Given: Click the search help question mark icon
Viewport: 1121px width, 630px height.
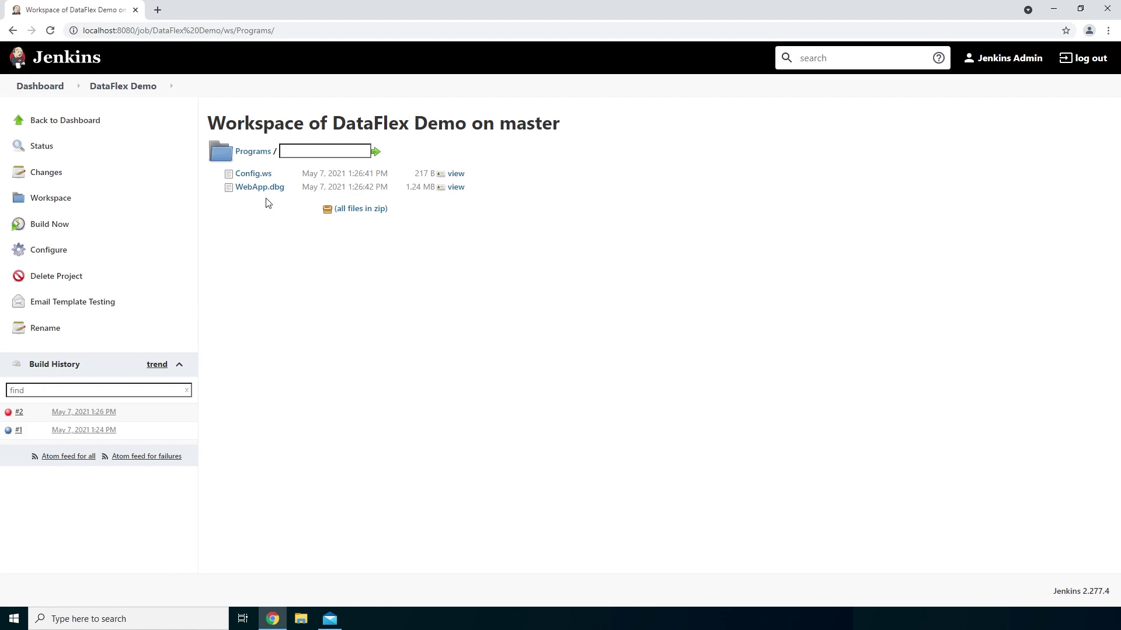Looking at the screenshot, I should 938,58.
